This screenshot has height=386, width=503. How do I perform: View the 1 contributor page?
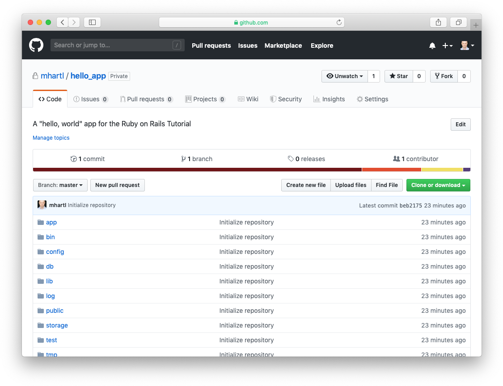(415, 159)
